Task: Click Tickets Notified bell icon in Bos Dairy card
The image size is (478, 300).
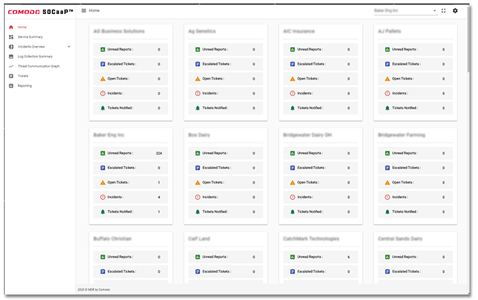Action: click(x=198, y=212)
